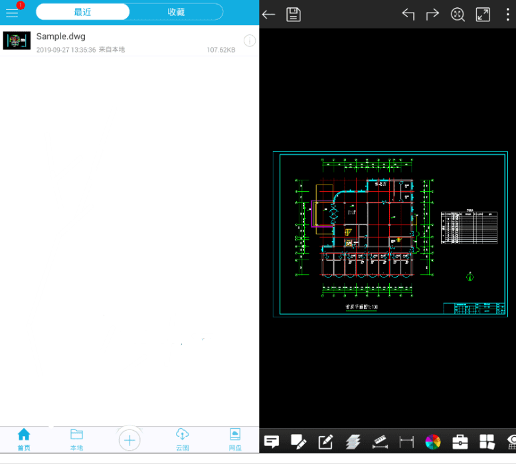
Task: Save the drawing with the floppy icon
Action: point(294,15)
